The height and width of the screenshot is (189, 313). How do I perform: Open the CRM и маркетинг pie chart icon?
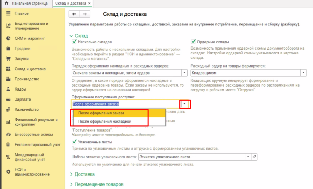coord(8,39)
